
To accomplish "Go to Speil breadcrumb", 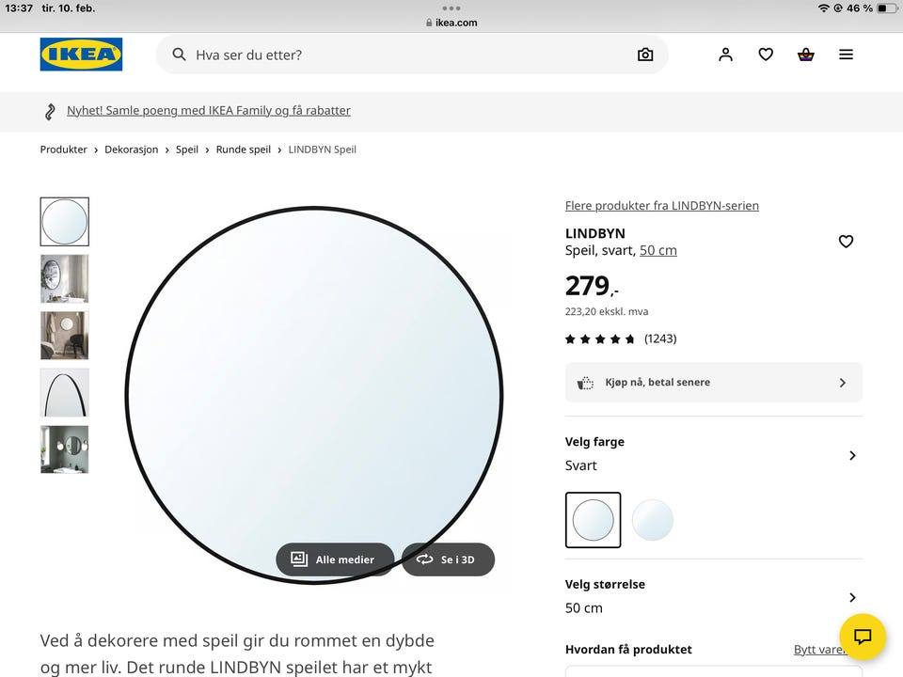I will (x=187, y=150).
